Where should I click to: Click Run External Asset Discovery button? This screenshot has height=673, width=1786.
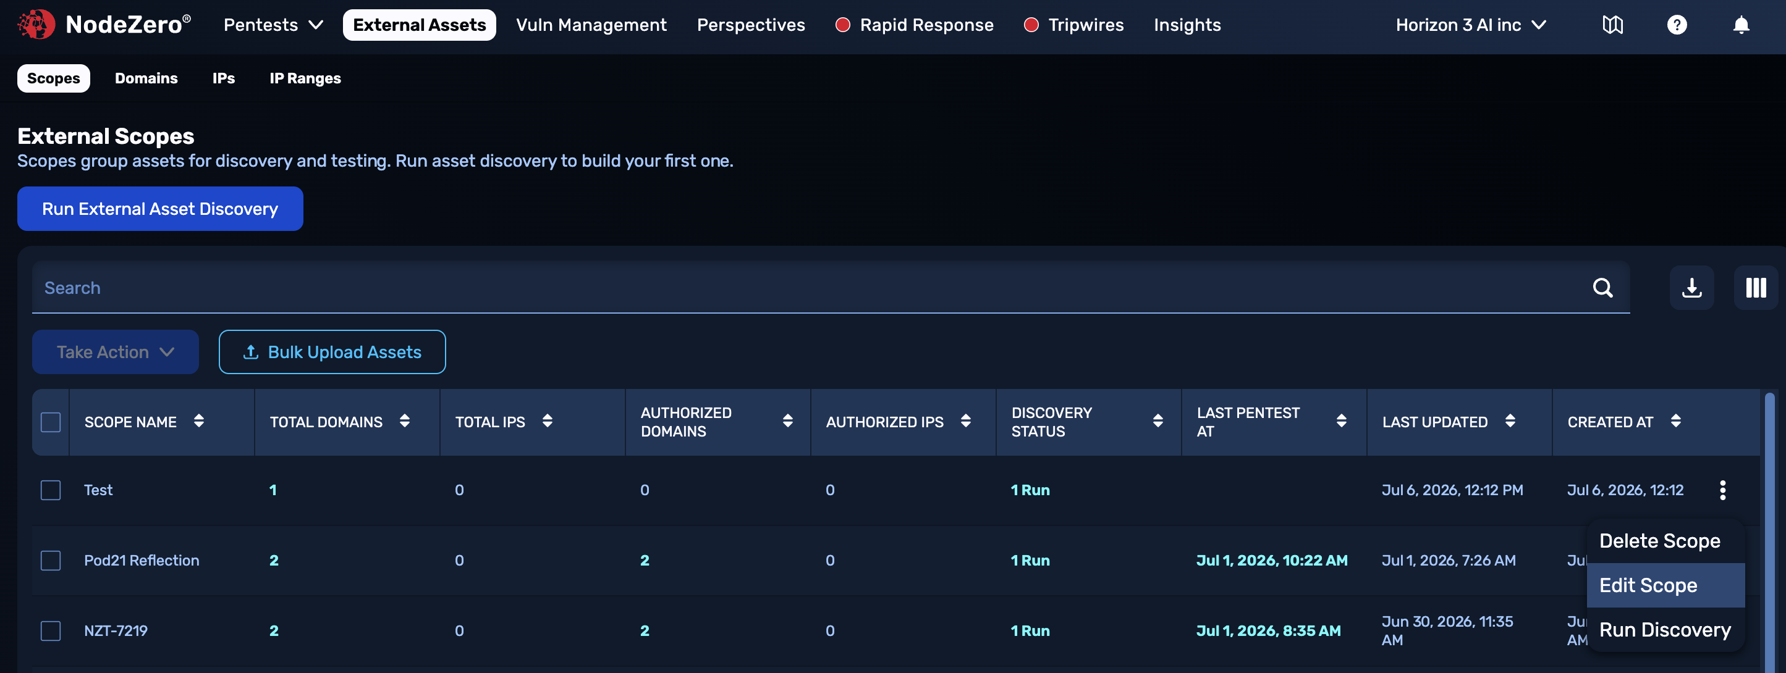(160, 209)
